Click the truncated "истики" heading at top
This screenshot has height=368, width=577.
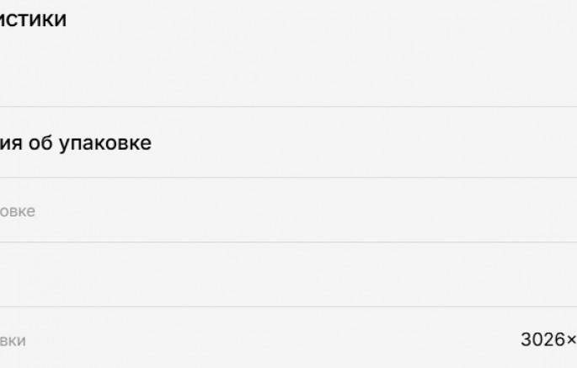33,19
